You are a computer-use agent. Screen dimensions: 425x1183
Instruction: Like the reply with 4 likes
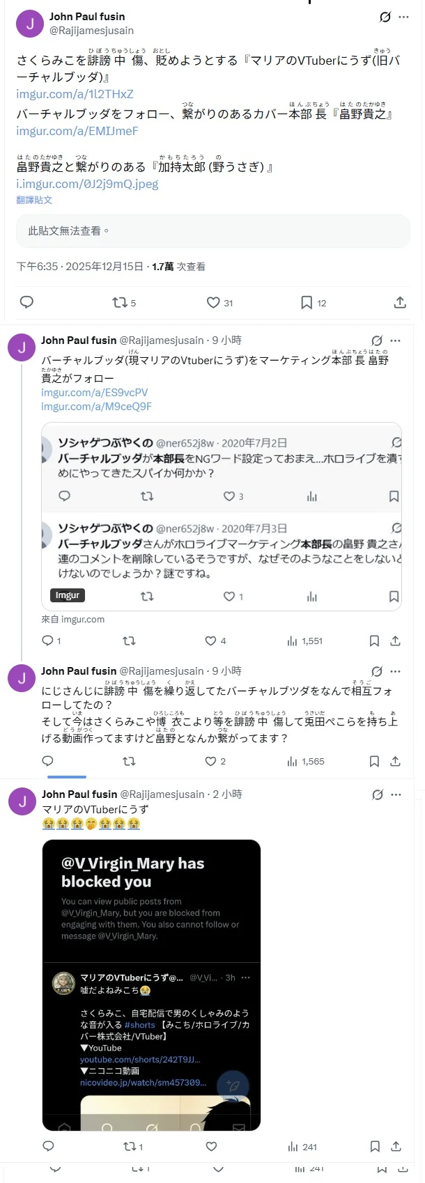210,641
